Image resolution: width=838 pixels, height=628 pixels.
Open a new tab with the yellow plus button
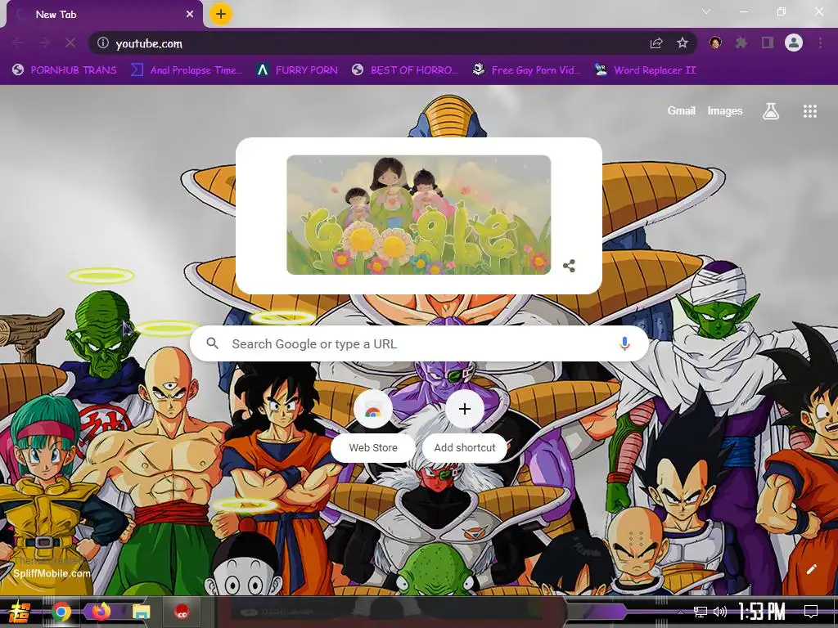point(221,14)
